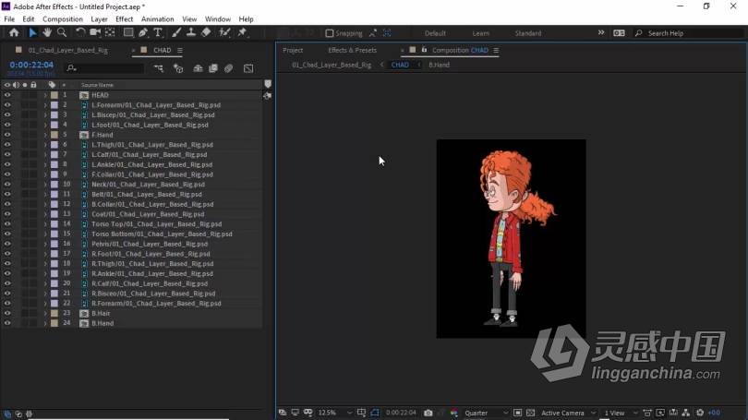Expand the R.Foot layer twirl arrow
This screenshot has width=748, height=420.
tap(45, 254)
